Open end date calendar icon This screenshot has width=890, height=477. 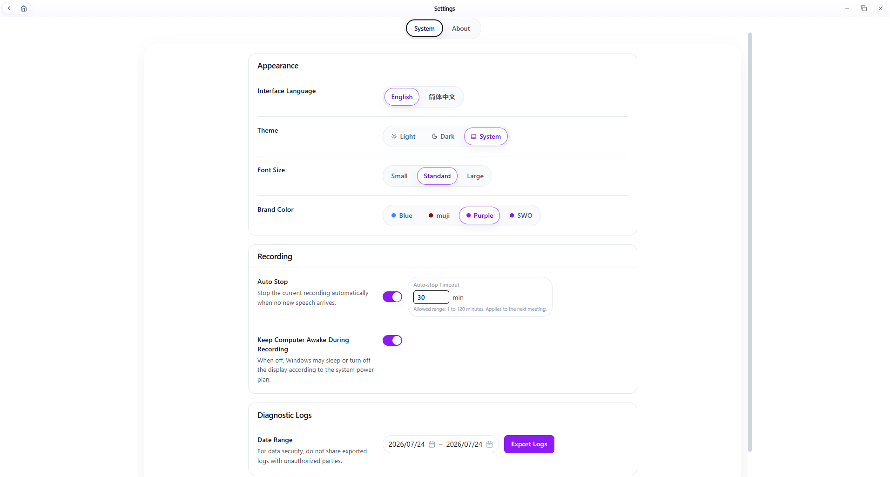[490, 444]
